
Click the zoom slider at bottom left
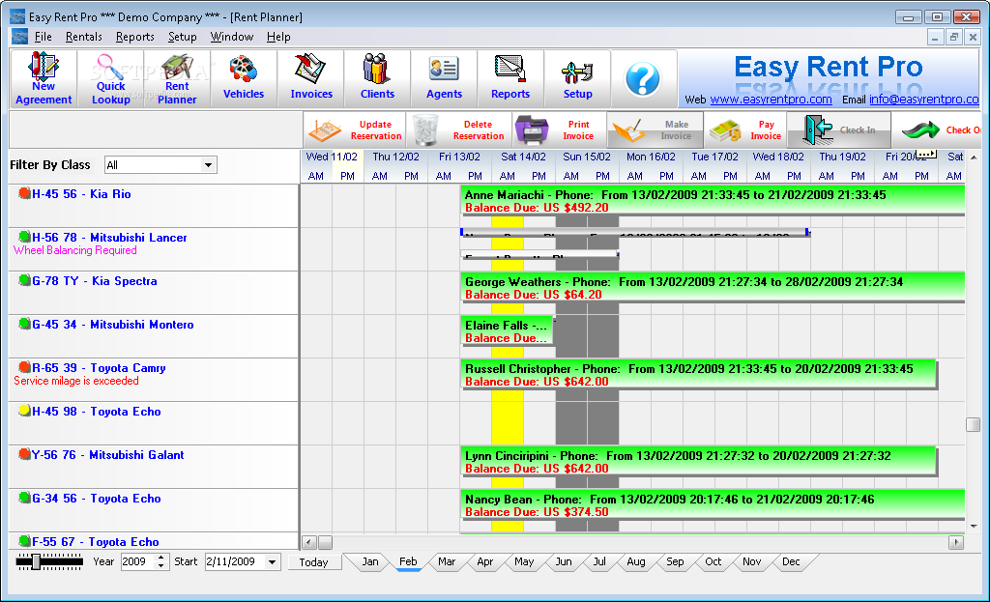[x=37, y=561]
